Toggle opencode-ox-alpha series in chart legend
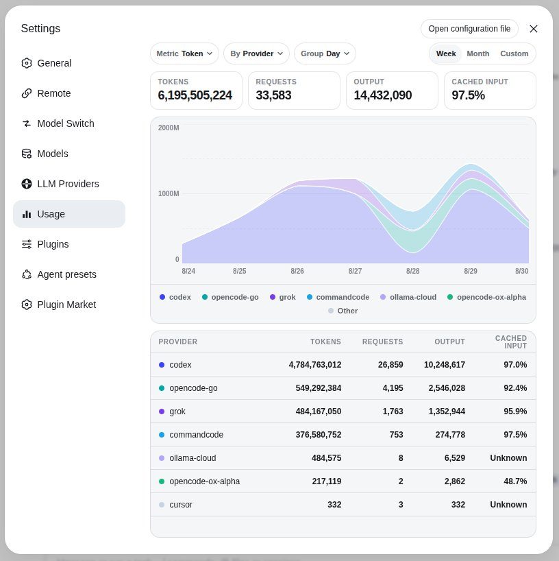 click(x=487, y=297)
